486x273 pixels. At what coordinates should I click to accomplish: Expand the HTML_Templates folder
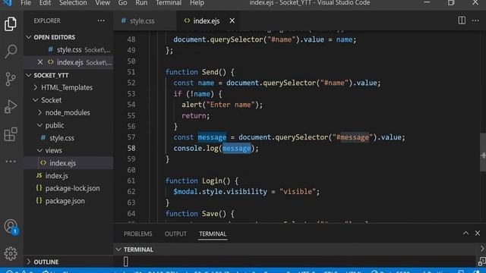click(36, 88)
